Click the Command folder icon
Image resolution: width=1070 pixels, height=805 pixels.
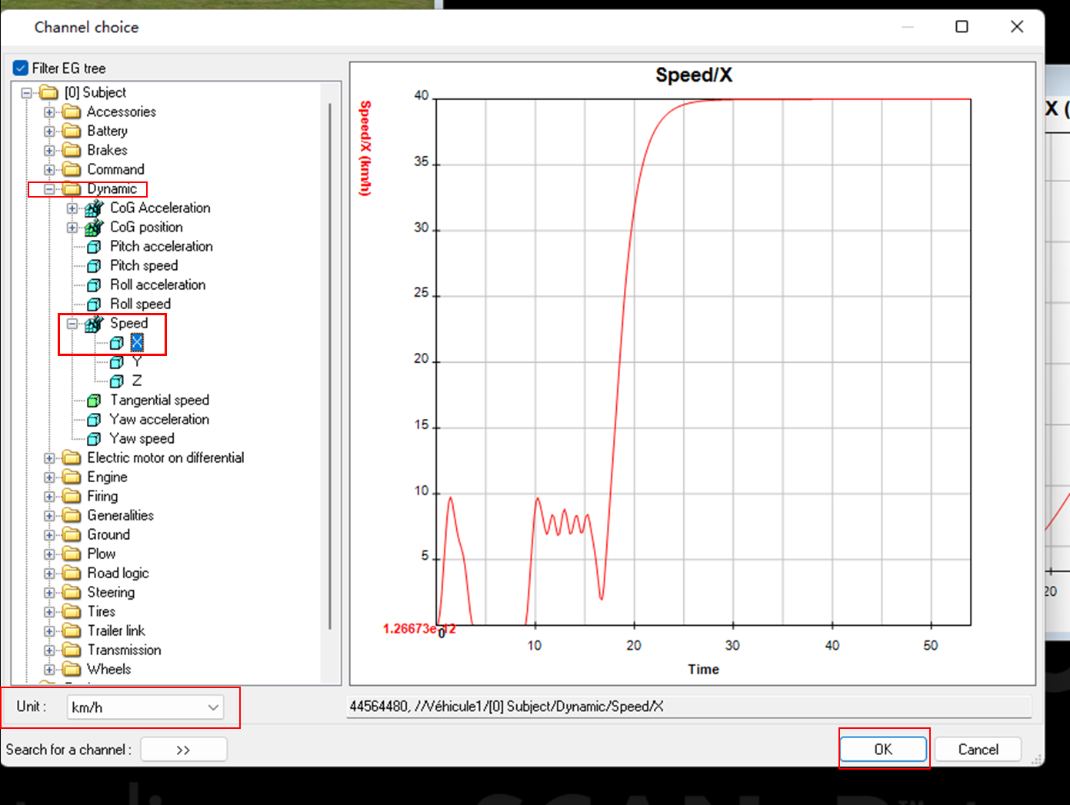click(72, 169)
